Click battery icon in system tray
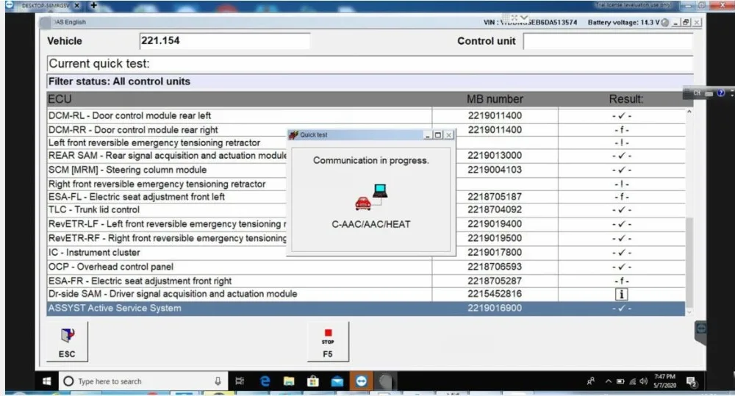735x396 pixels. click(x=620, y=381)
